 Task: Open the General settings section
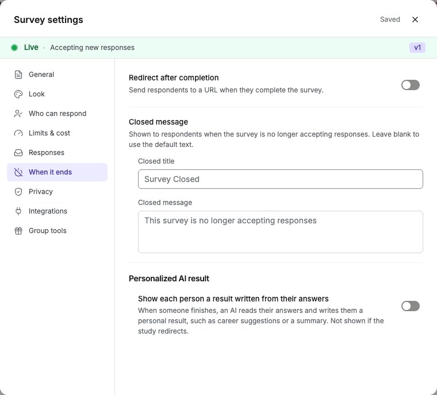(57, 75)
